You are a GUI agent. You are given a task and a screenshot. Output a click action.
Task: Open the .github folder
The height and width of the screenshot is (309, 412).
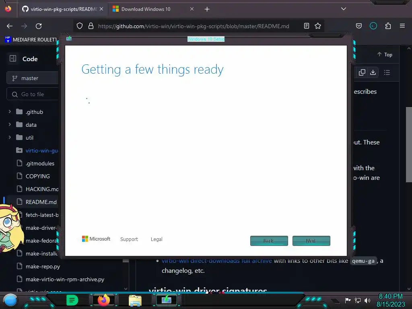click(34, 112)
